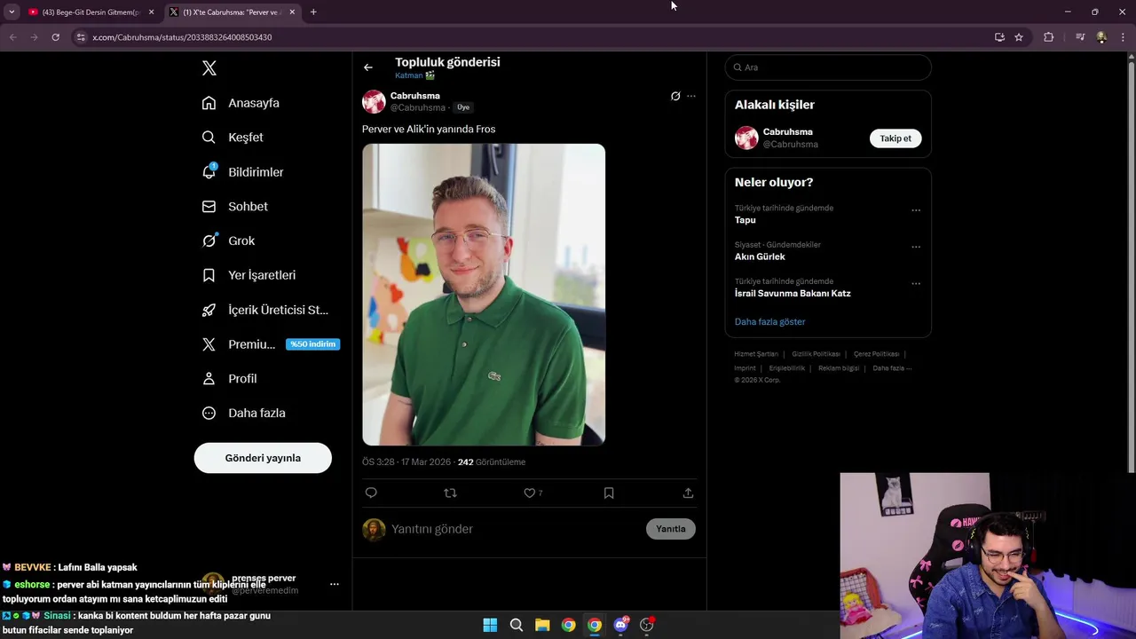The width and height of the screenshot is (1136, 639).
Task: Click the X logo at top of sidebar
Action: click(209, 68)
